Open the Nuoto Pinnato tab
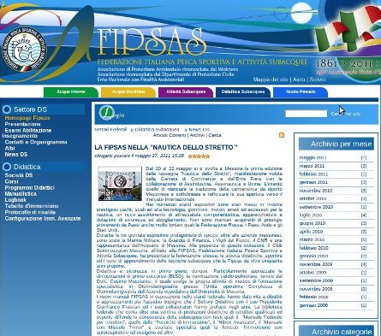Screen dimensions: 381x336 (x=301, y=92)
